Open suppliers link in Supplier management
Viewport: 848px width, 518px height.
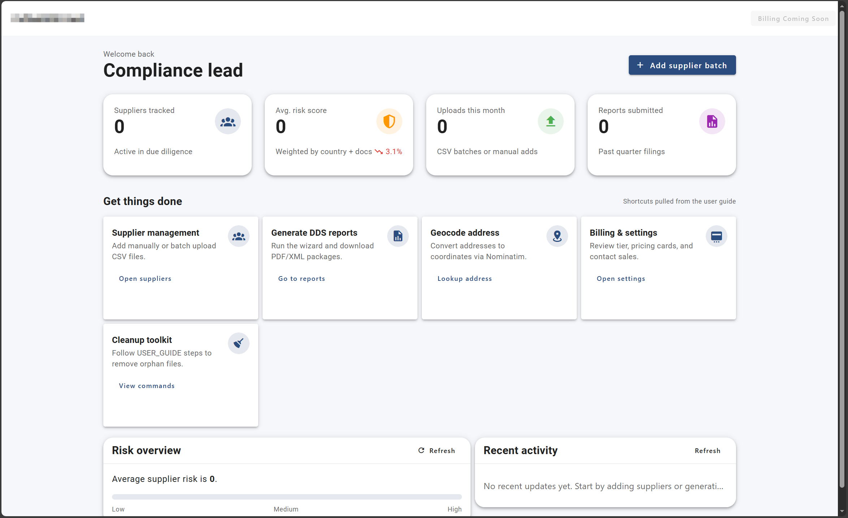click(145, 279)
